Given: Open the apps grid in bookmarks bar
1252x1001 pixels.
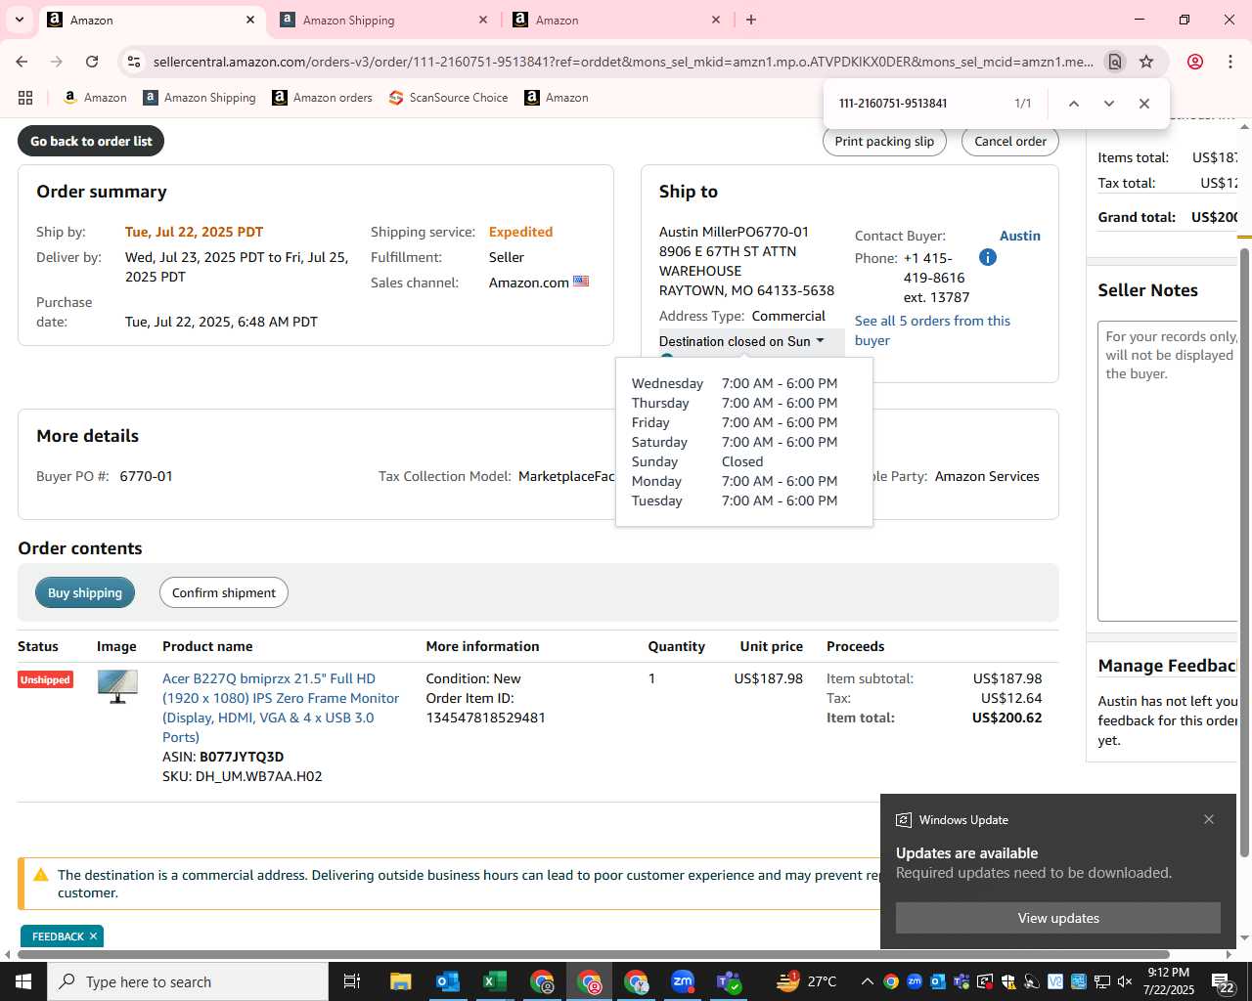Looking at the screenshot, I should tap(25, 98).
